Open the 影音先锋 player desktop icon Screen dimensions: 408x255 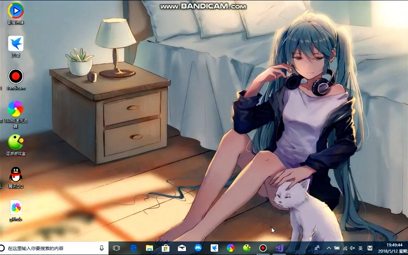tap(16, 13)
